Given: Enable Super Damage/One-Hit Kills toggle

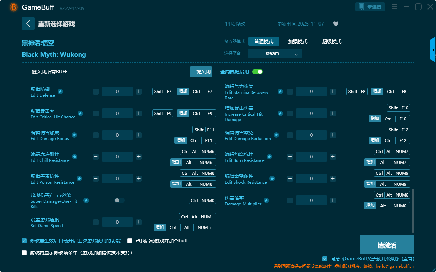Looking at the screenshot, I should [119, 200].
